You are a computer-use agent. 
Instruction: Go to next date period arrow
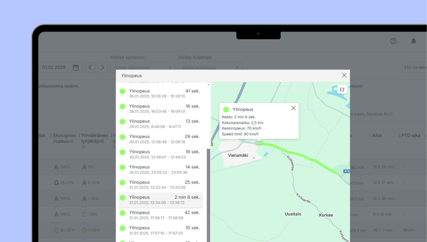(103, 67)
